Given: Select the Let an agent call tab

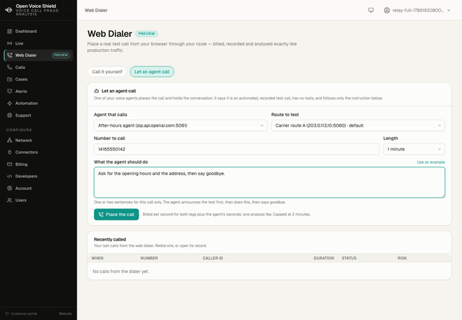Looking at the screenshot, I should (152, 72).
